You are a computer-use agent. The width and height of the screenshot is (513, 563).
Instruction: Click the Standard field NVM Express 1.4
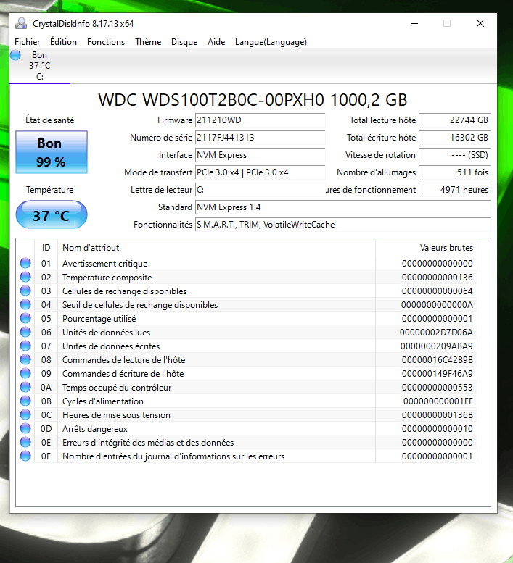point(343,207)
